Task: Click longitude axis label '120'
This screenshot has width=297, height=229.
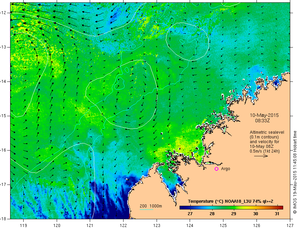Action: point(57,225)
